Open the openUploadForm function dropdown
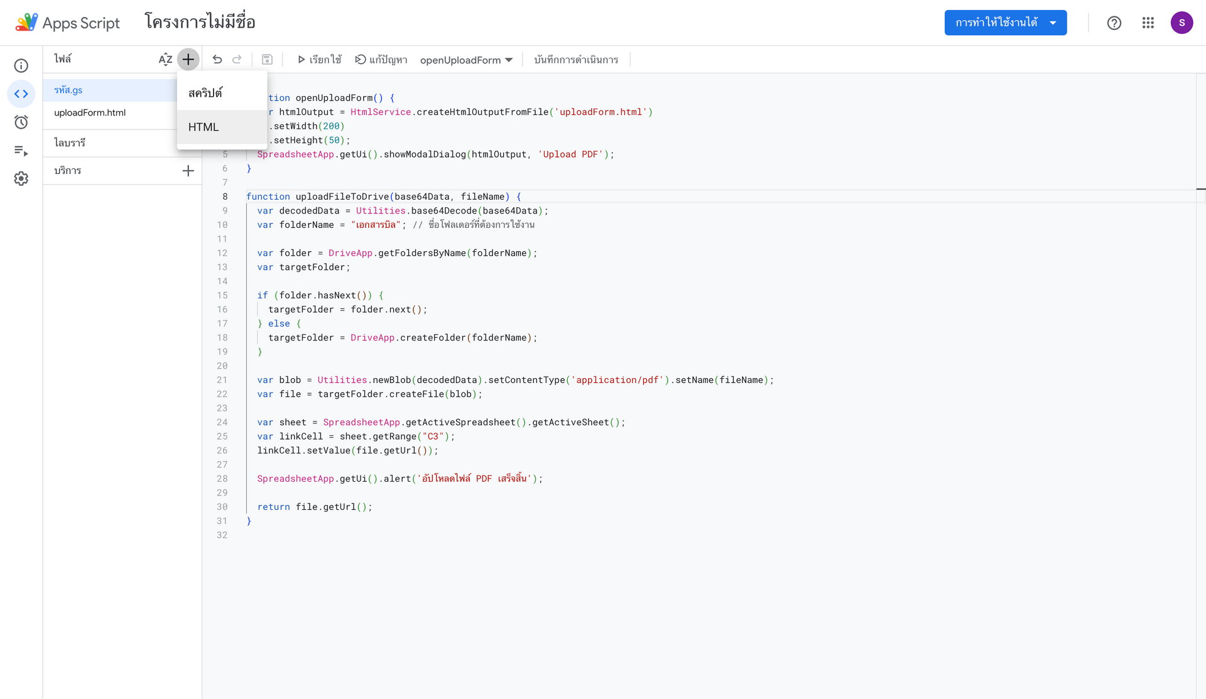Screen dimensions: 1206x699 tap(466, 60)
